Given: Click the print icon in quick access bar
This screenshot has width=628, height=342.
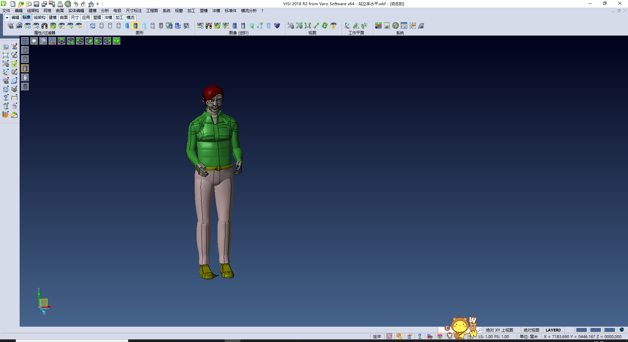Looking at the screenshot, I should pyautogui.click(x=60, y=4).
